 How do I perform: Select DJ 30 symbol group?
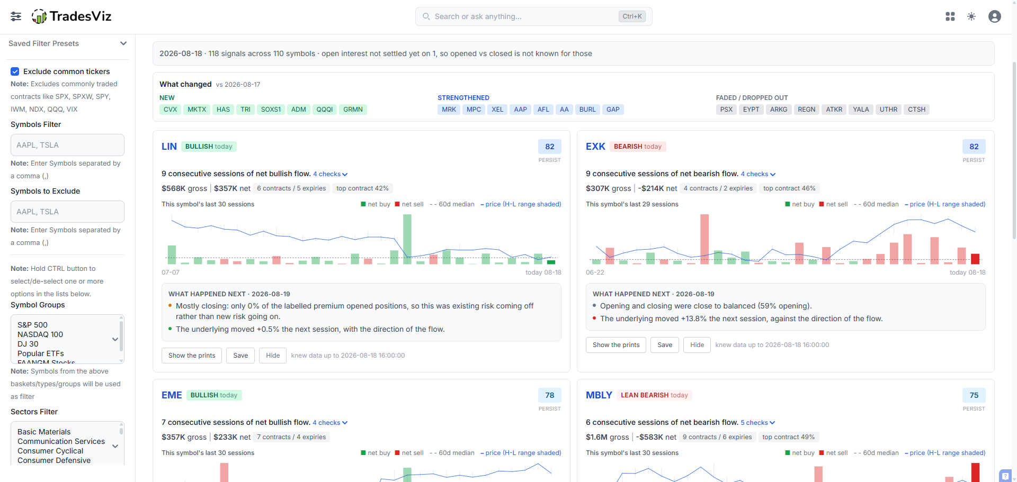tap(28, 344)
